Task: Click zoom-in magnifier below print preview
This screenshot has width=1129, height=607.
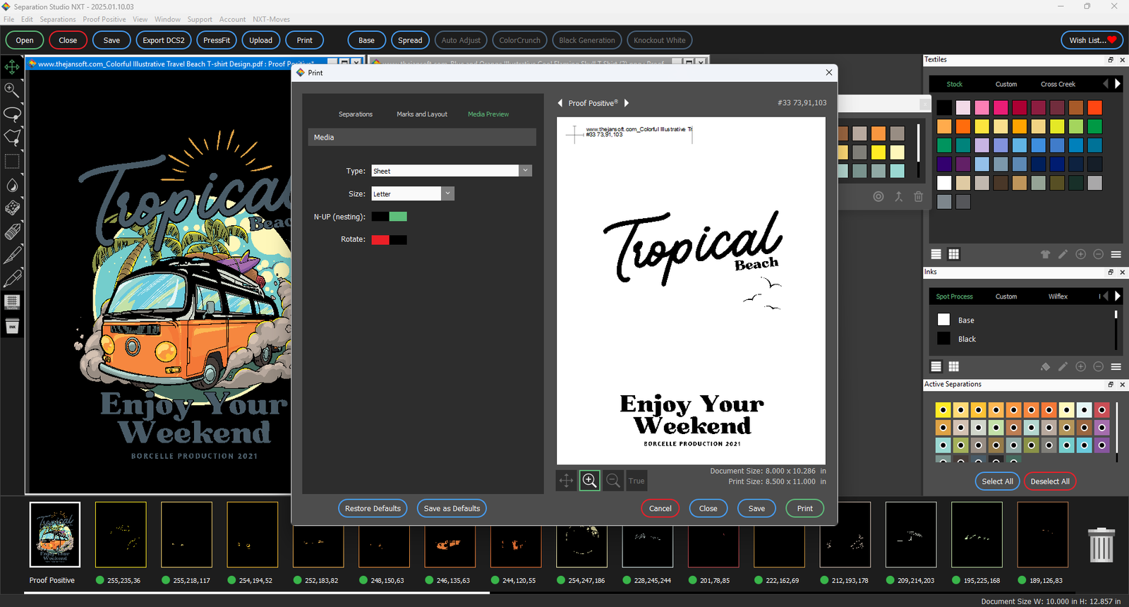Action: (590, 481)
